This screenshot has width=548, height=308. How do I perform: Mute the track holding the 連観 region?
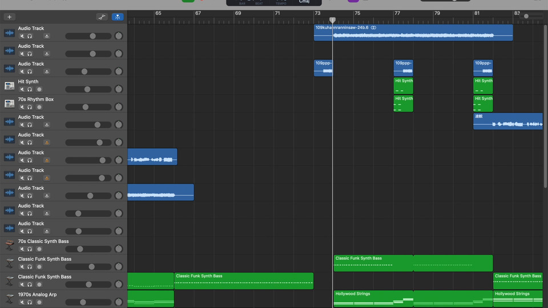pyautogui.click(x=22, y=125)
